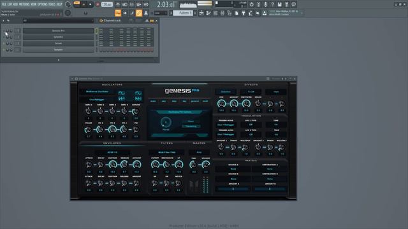Open the Amp dropdown in Master section
Screen dimensions: 408x229
coord(199,153)
